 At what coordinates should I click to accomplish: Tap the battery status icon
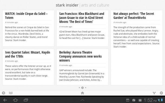click(x=162, y=100)
